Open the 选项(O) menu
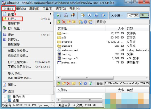This screenshot has width=151, height=109. tap(61, 9)
